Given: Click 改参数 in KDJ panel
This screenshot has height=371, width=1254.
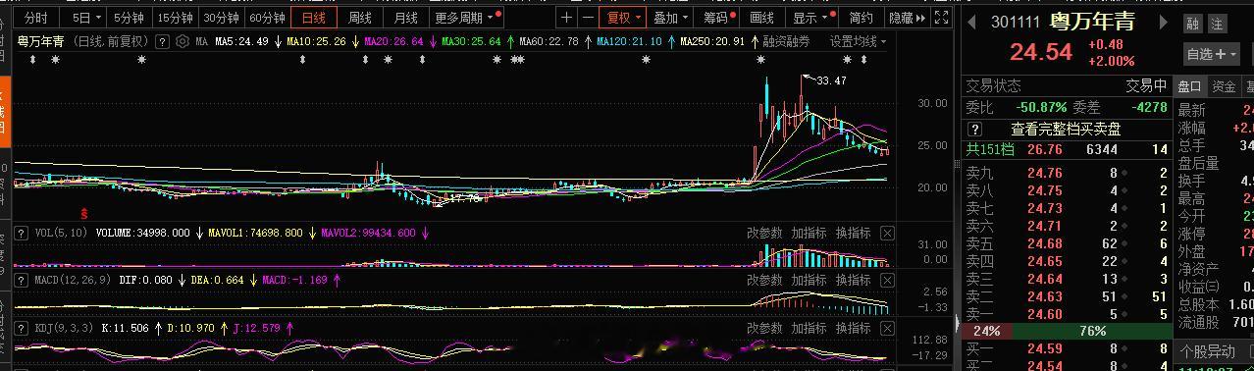Looking at the screenshot, I should point(764,328).
